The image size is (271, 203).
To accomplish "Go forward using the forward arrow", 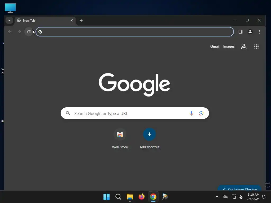I will coord(19,32).
